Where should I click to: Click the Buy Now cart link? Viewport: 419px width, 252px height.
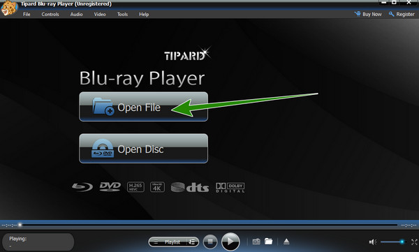pos(368,14)
